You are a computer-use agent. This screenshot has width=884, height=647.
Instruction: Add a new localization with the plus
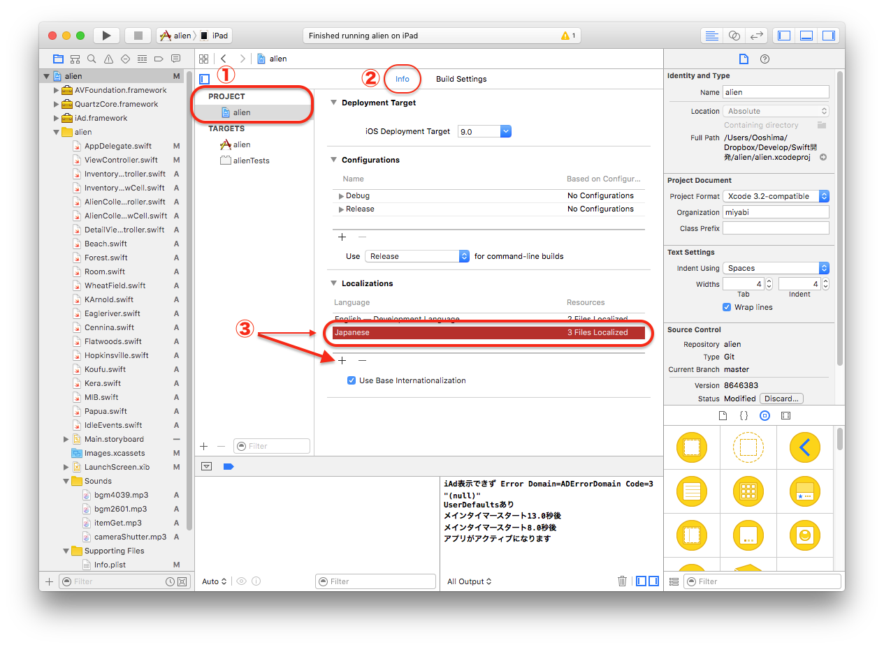[x=342, y=360]
